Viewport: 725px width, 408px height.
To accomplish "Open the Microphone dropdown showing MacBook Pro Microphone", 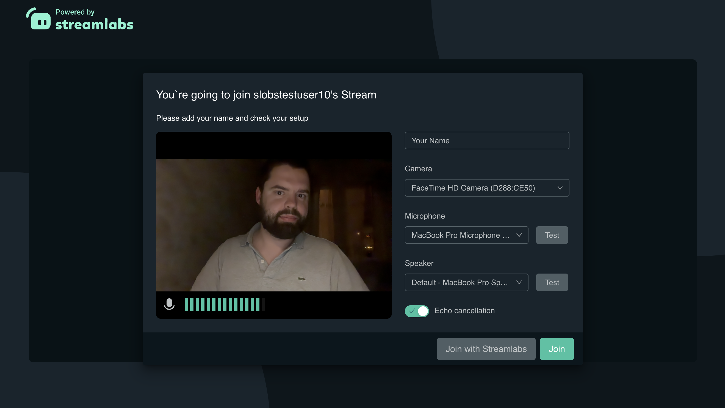I will click(466, 235).
